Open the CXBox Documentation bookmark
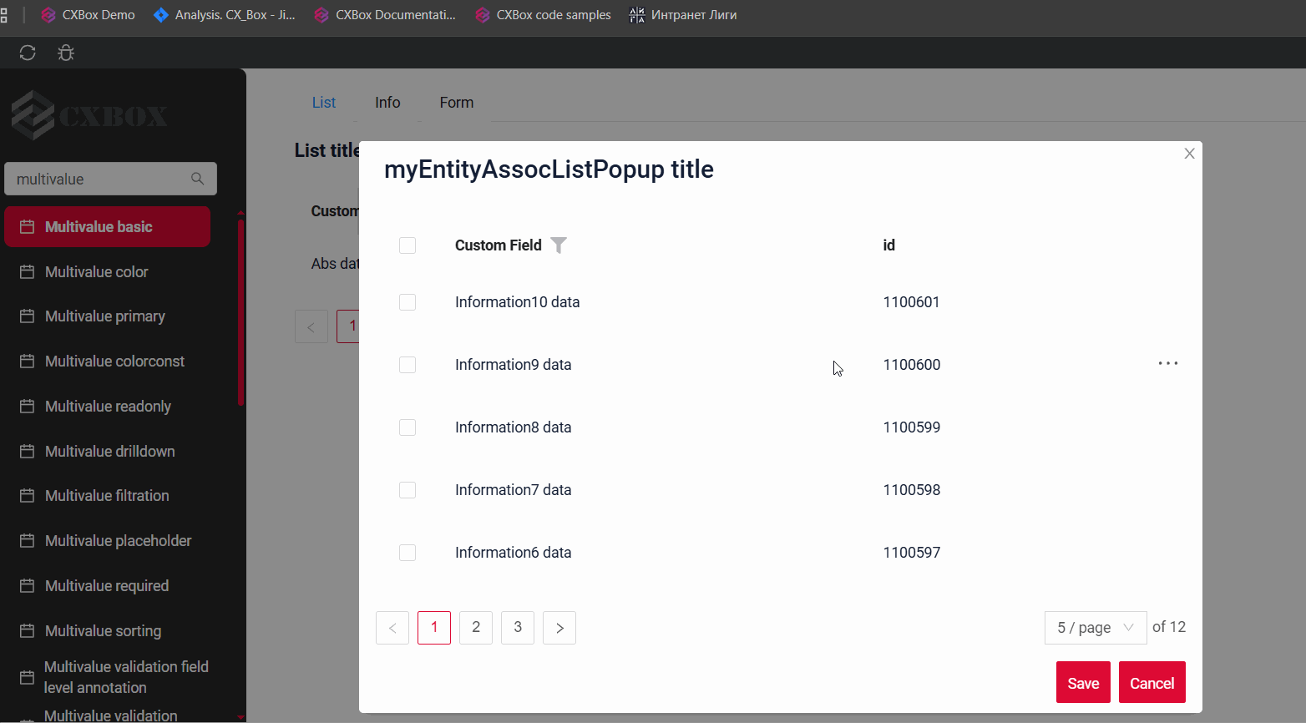1306x723 pixels. click(x=385, y=15)
